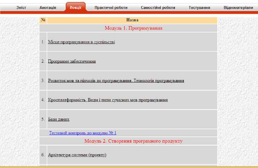Open lecture Архітектура системи (проекту)
This screenshot has width=258, height=168.
pos(77,155)
